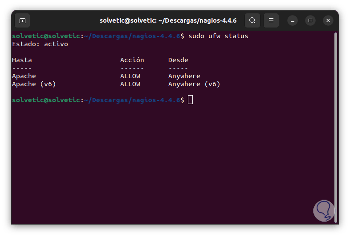Click the "Desde" column header

[x=178, y=60]
